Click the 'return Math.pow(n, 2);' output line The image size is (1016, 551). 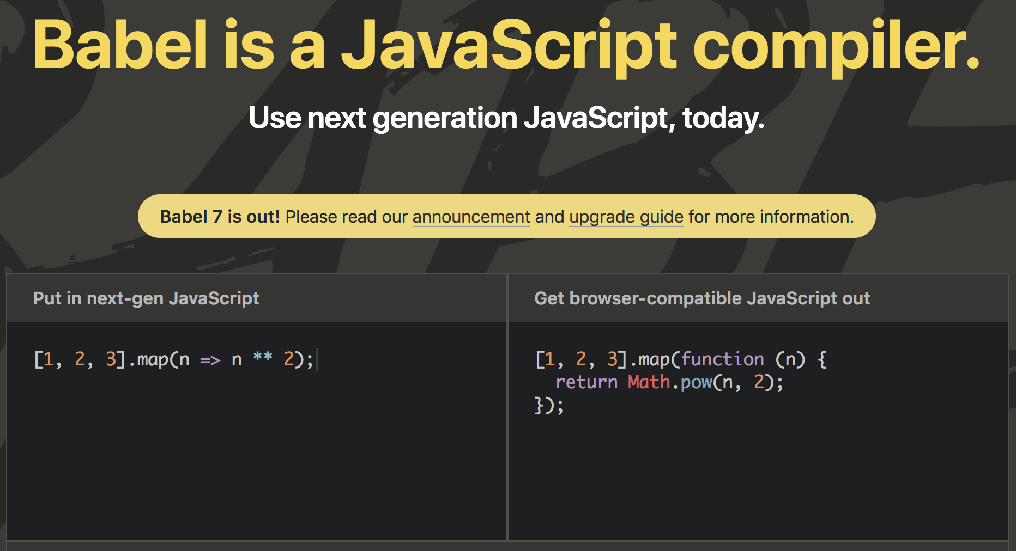[669, 382]
